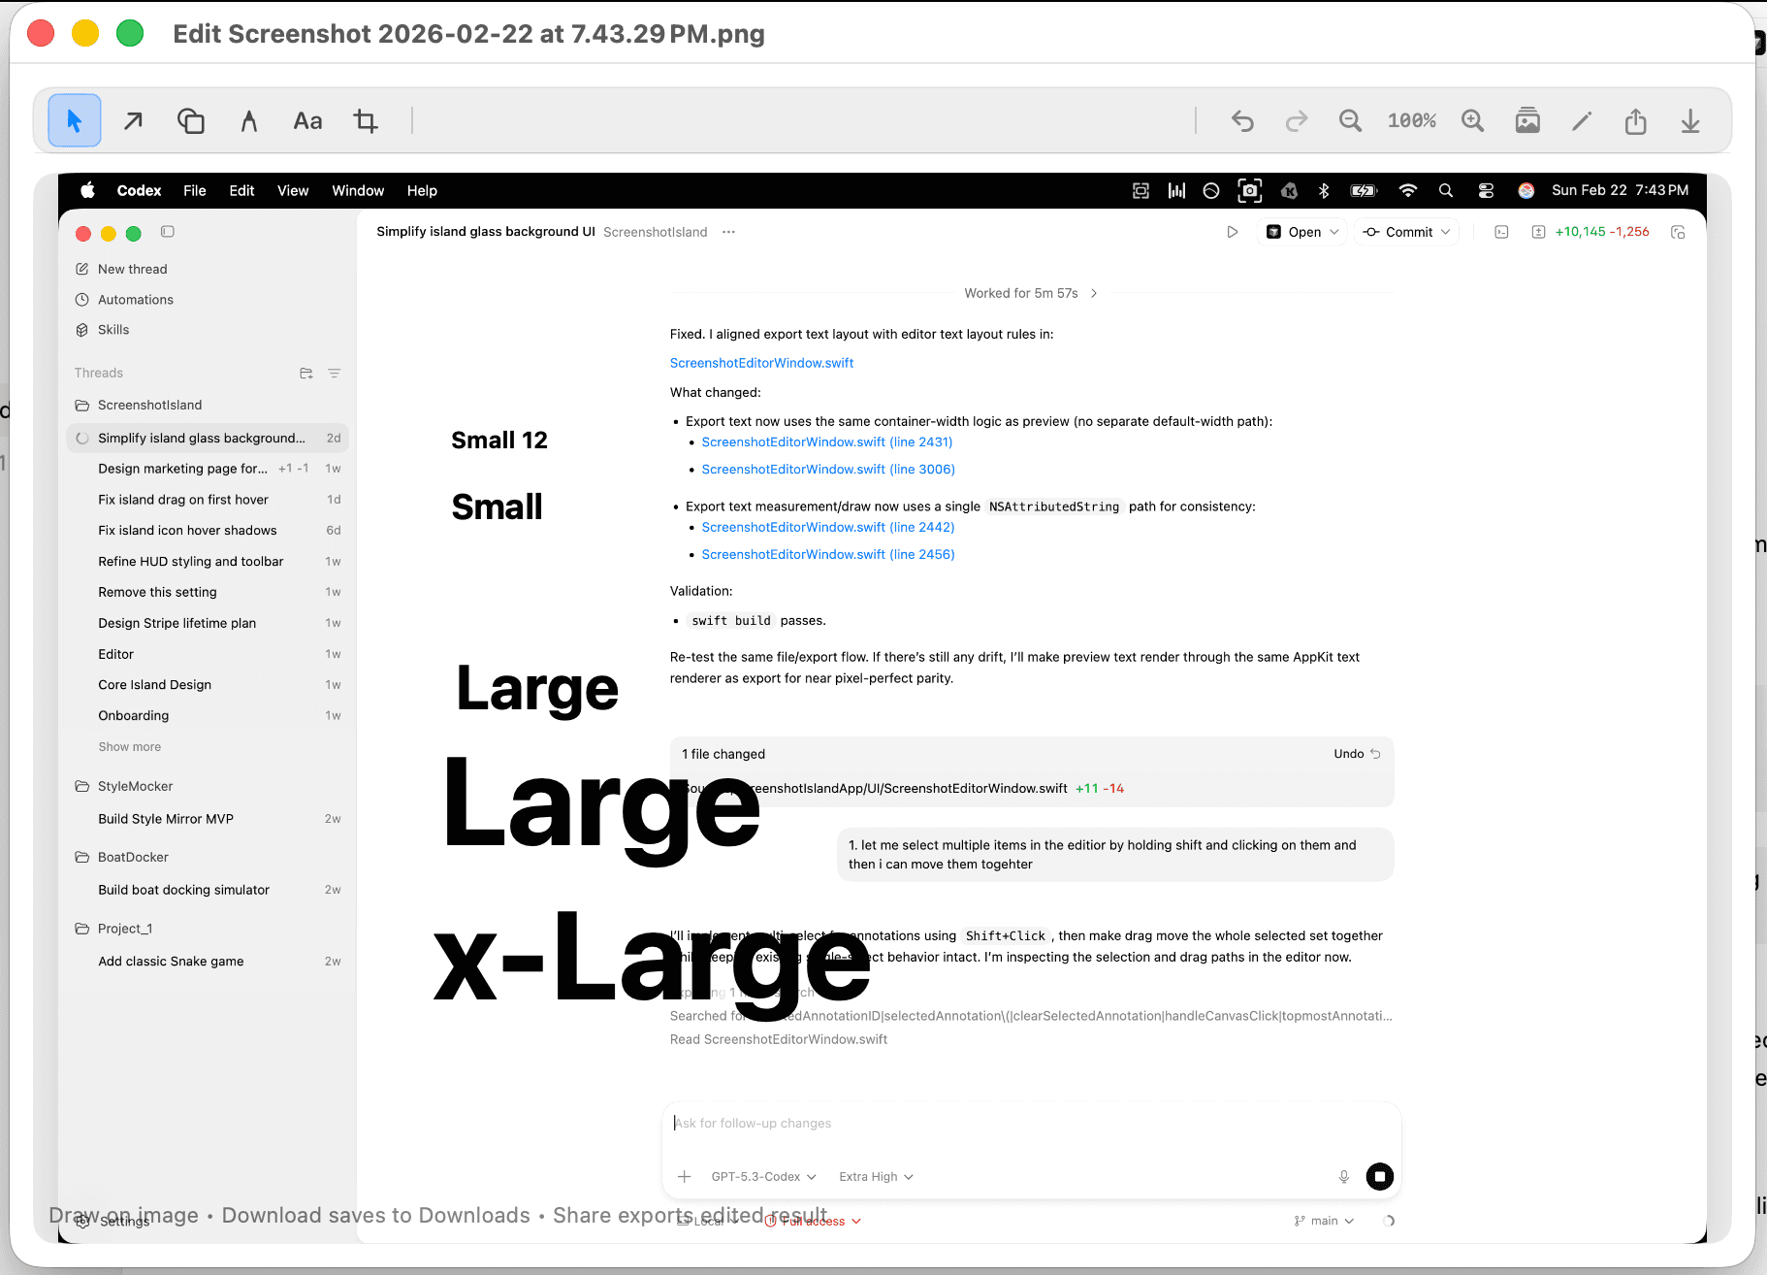Image resolution: width=1767 pixels, height=1275 pixels.
Task: Select the 'Fix island icon hover shadows' thread
Action: [x=187, y=530]
